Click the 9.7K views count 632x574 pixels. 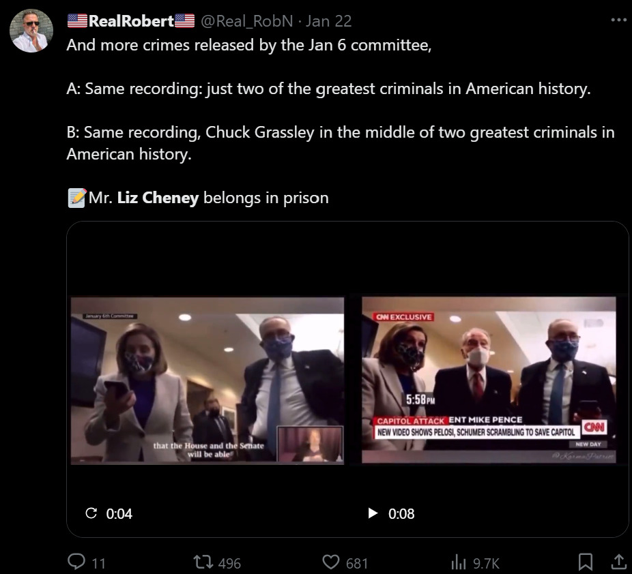point(487,563)
